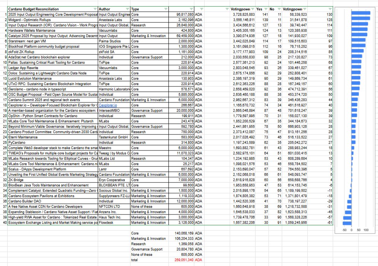Select author cell 'IntersectMBO'
This screenshot has width=378, height=266.
pyautogui.click(x=114, y=111)
